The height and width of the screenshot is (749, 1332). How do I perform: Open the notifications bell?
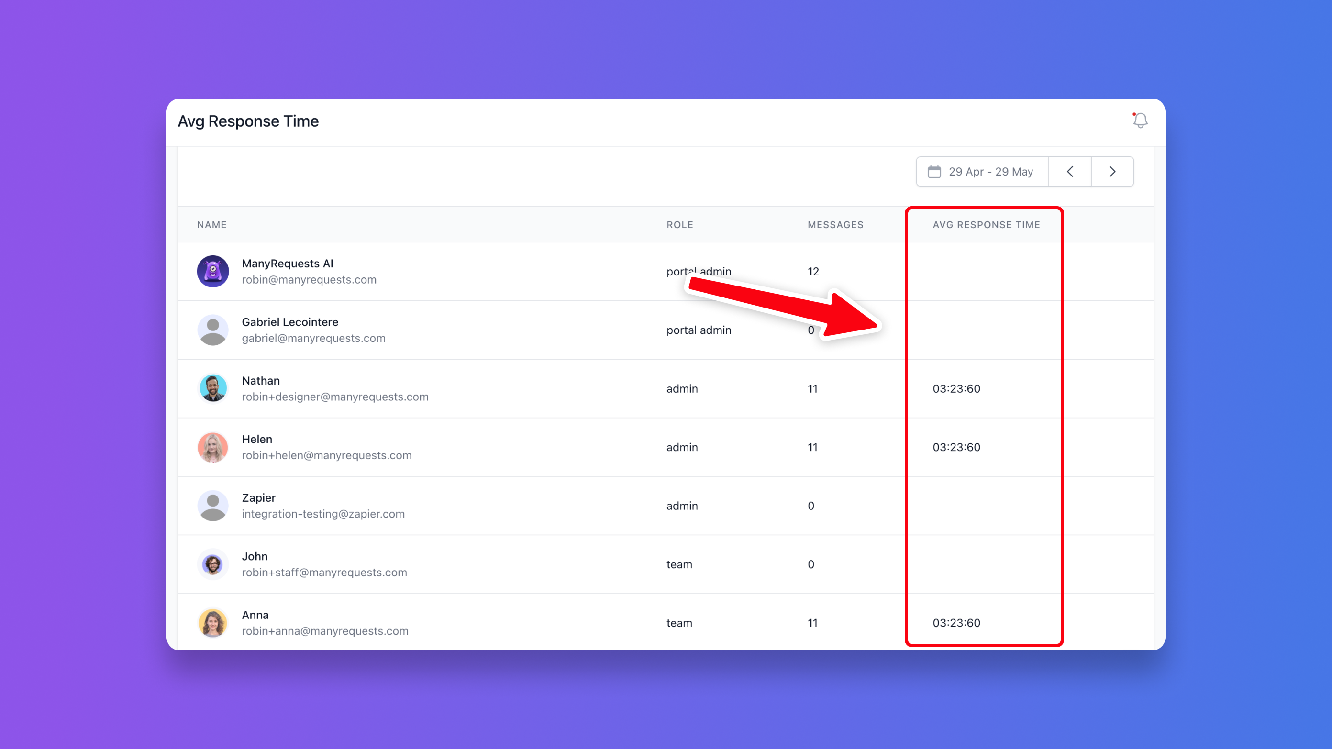[1140, 121]
